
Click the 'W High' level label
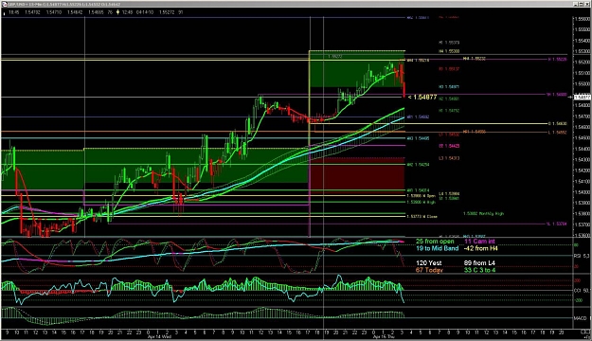pos(421,202)
